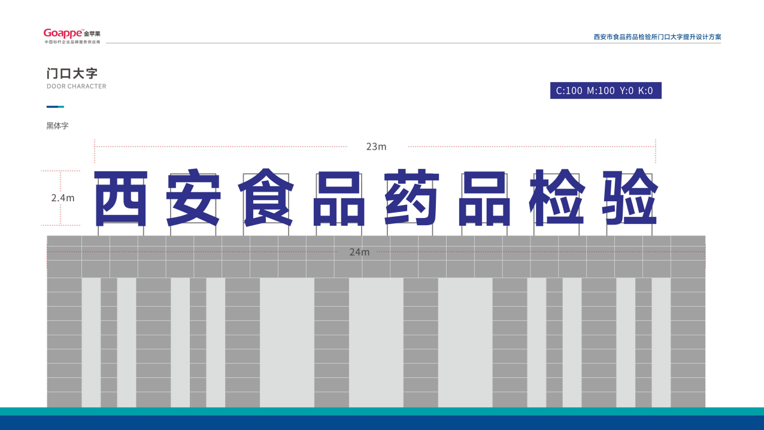Click the Chinese tagline beneath the Goappe logo
The width and height of the screenshot is (764, 430).
[72, 43]
